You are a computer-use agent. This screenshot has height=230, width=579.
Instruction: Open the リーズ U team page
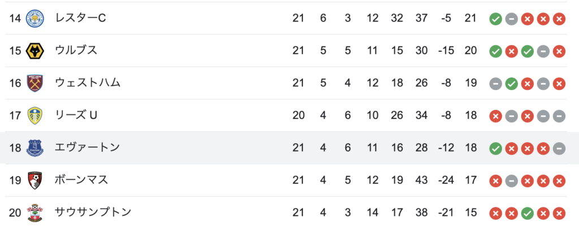click(x=76, y=115)
